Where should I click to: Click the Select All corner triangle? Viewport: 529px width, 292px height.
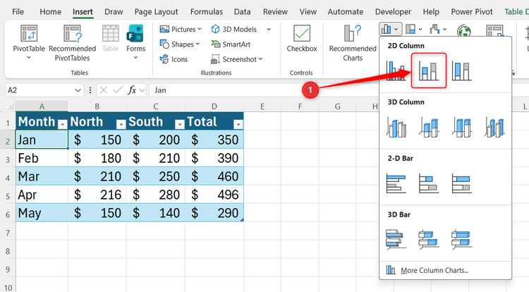(11, 107)
